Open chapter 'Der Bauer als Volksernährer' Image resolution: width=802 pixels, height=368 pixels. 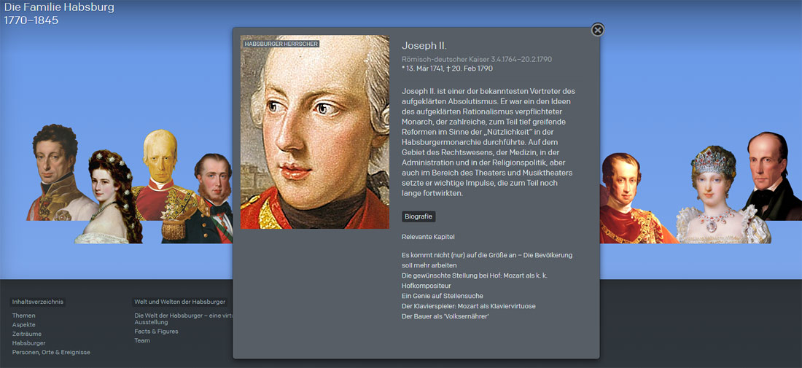tap(446, 316)
